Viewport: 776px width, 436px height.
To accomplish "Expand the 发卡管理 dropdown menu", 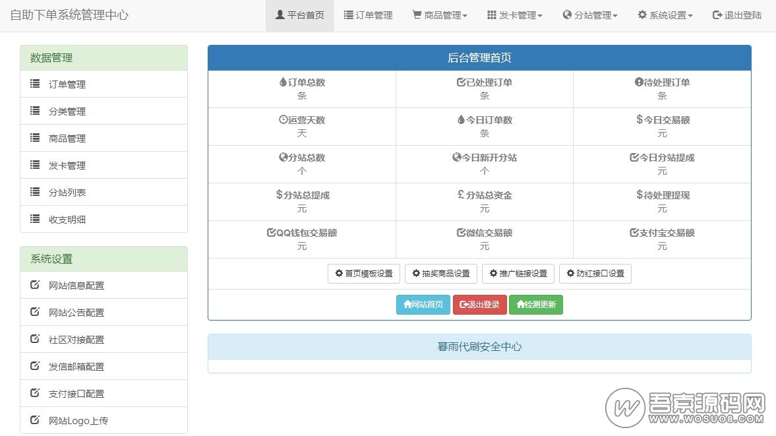I will pos(515,15).
